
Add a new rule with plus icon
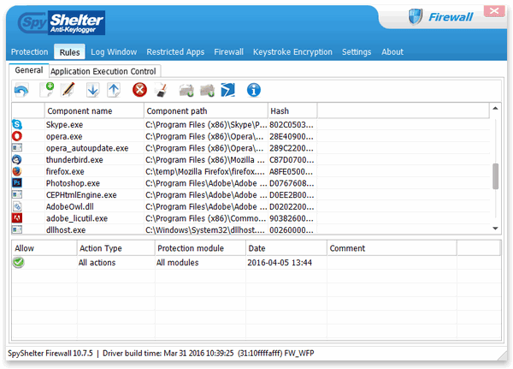(x=46, y=90)
